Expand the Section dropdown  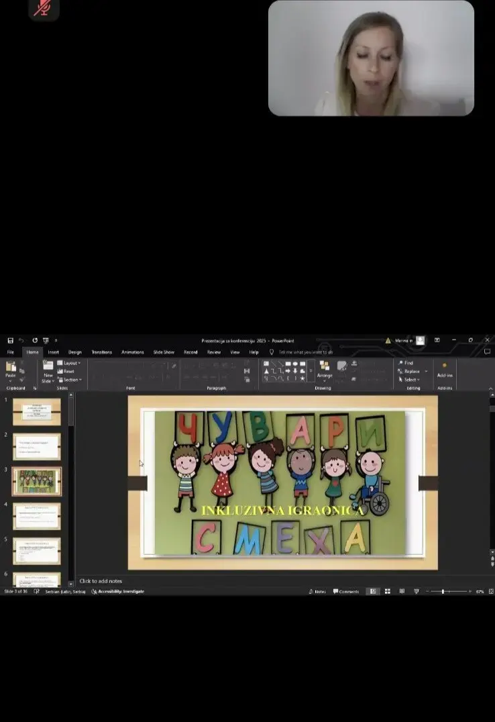click(70, 380)
